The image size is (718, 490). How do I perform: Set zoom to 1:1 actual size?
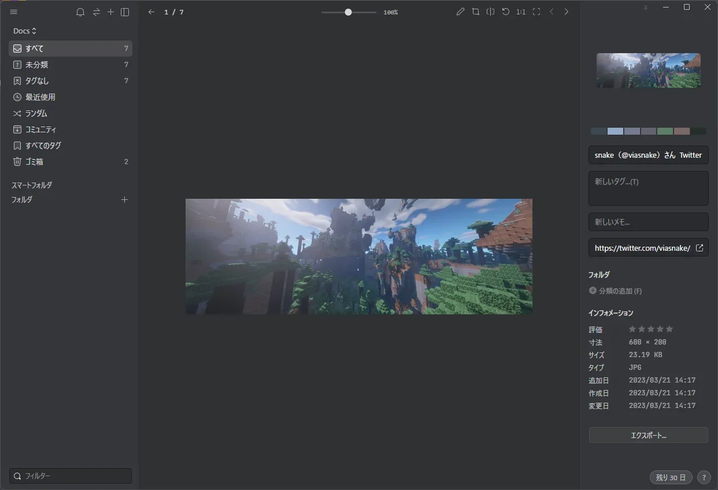click(521, 12)
